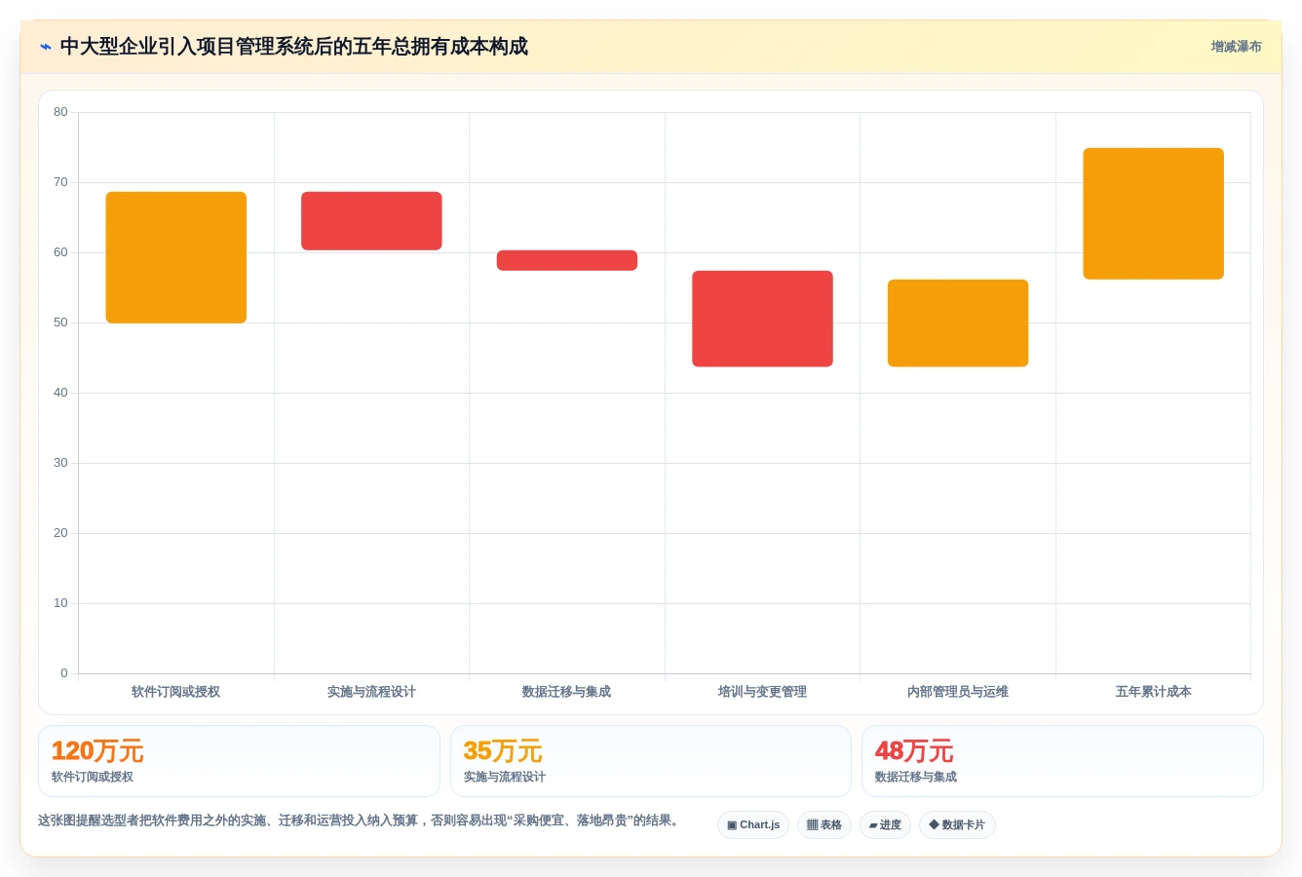
Task: Open the 120万元 software subscription card
Action: (239, 761)
